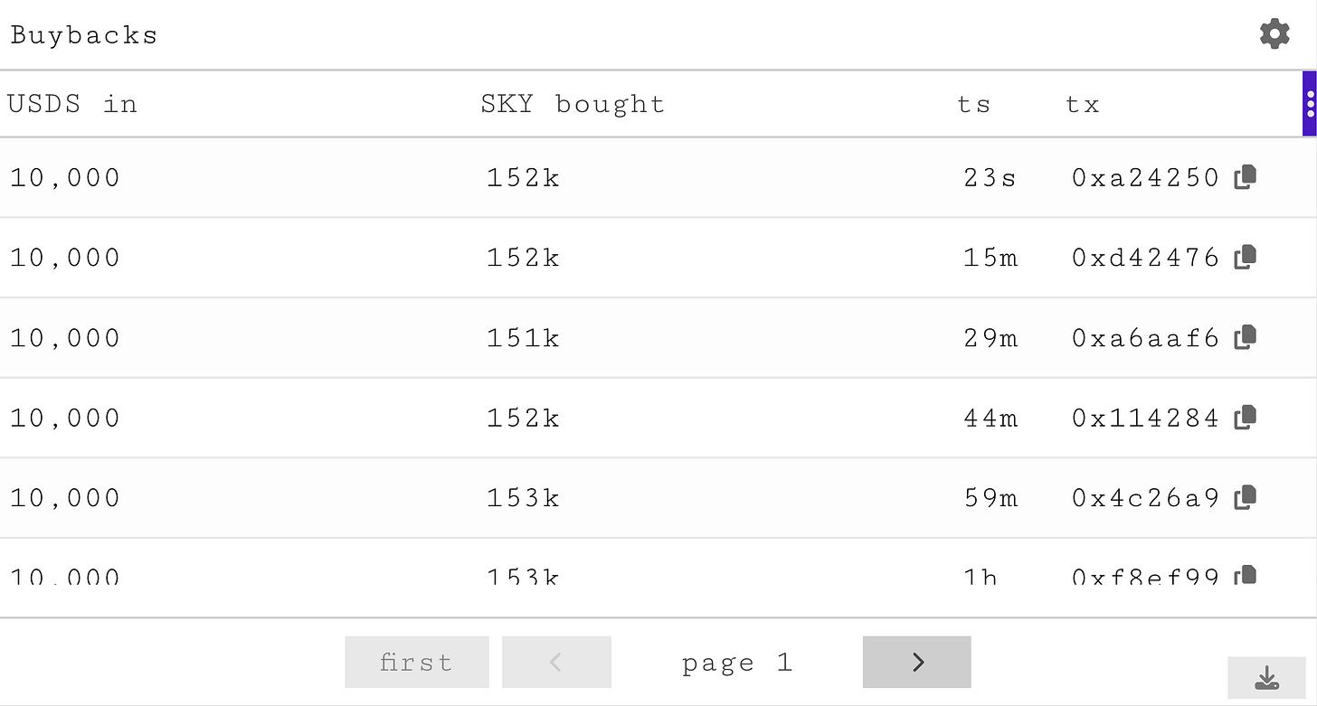Image resolution: width=1317 pixels, height=706 pixels.
Task: Open the Buybacks settings gear
Action: [x=1274, y=34]
